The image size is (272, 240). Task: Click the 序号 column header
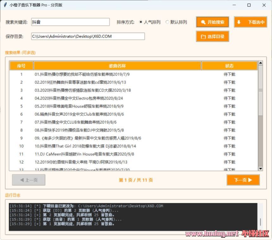pyautogui.click(x=21, y=66)
